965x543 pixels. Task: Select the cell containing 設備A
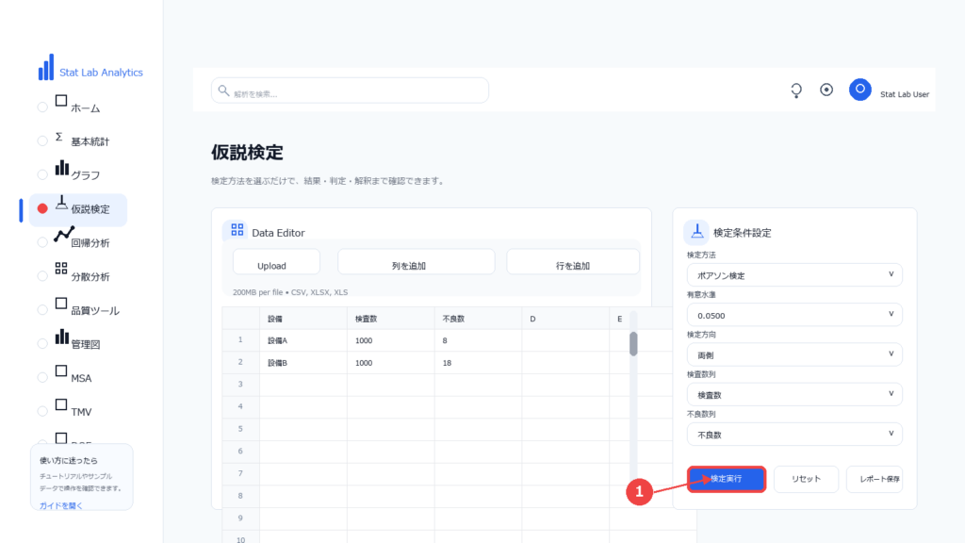click(303, 340)
